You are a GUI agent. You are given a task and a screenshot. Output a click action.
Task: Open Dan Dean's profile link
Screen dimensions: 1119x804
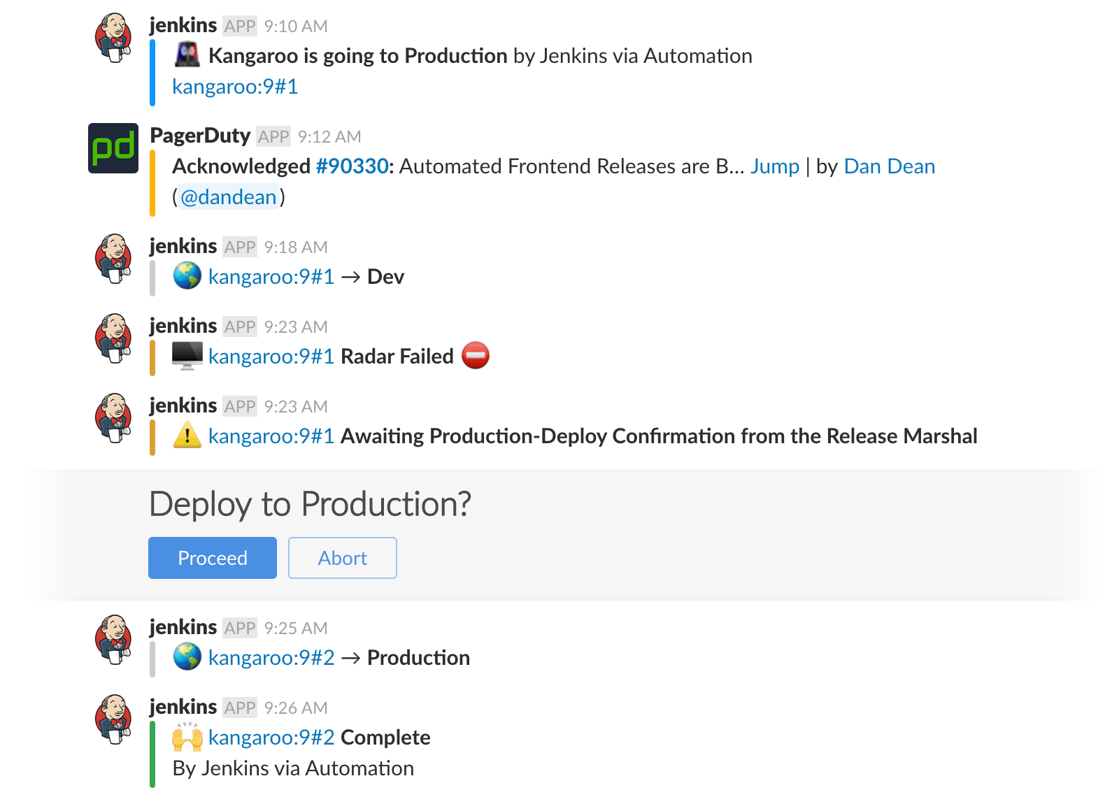coord(889,166)
